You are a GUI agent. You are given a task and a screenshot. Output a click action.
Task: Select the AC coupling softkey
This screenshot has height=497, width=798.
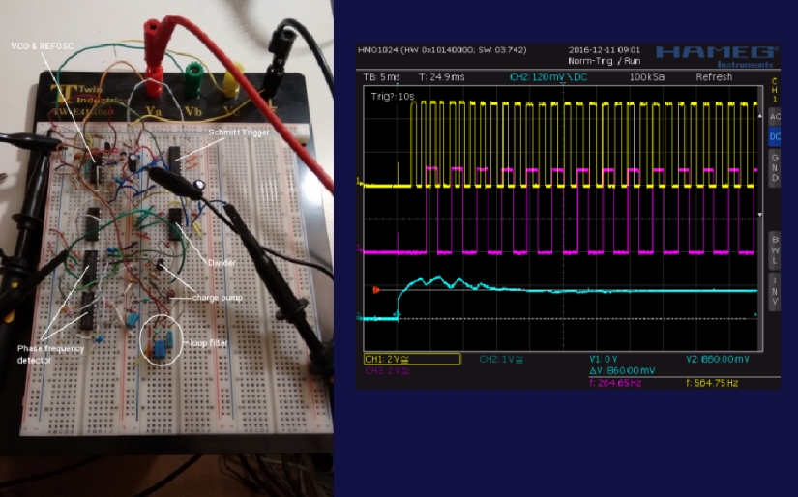click(774, 117)
